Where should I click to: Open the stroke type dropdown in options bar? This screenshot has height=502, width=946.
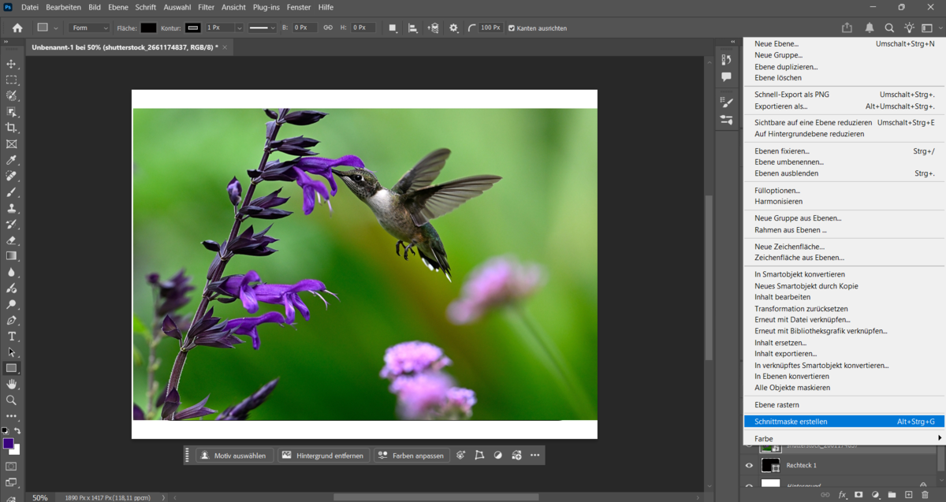(x=261, y=27)
